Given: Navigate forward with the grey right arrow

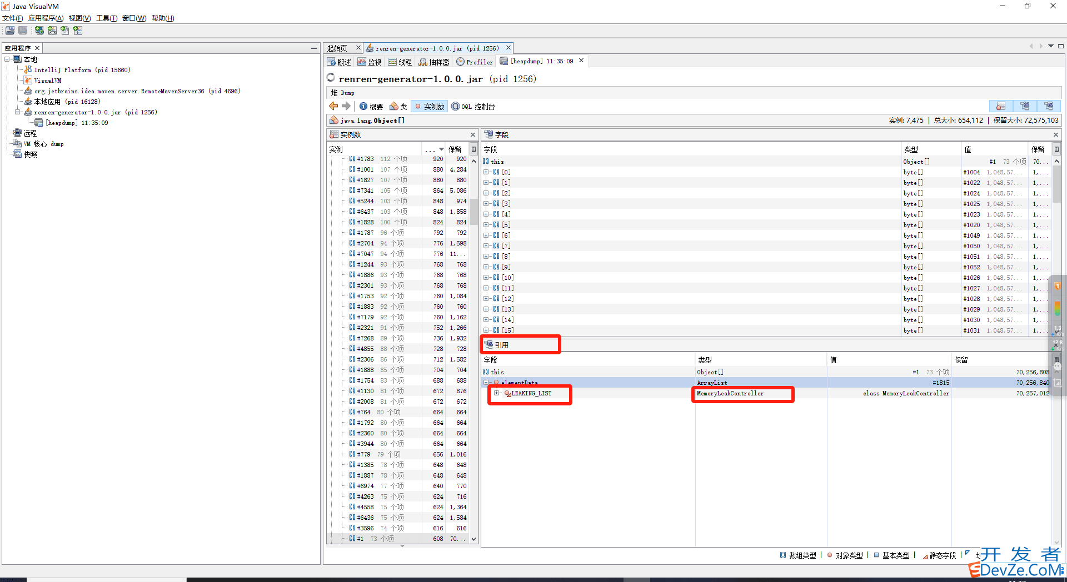Looking at the screenshot, I should click(x=346, y=106).
